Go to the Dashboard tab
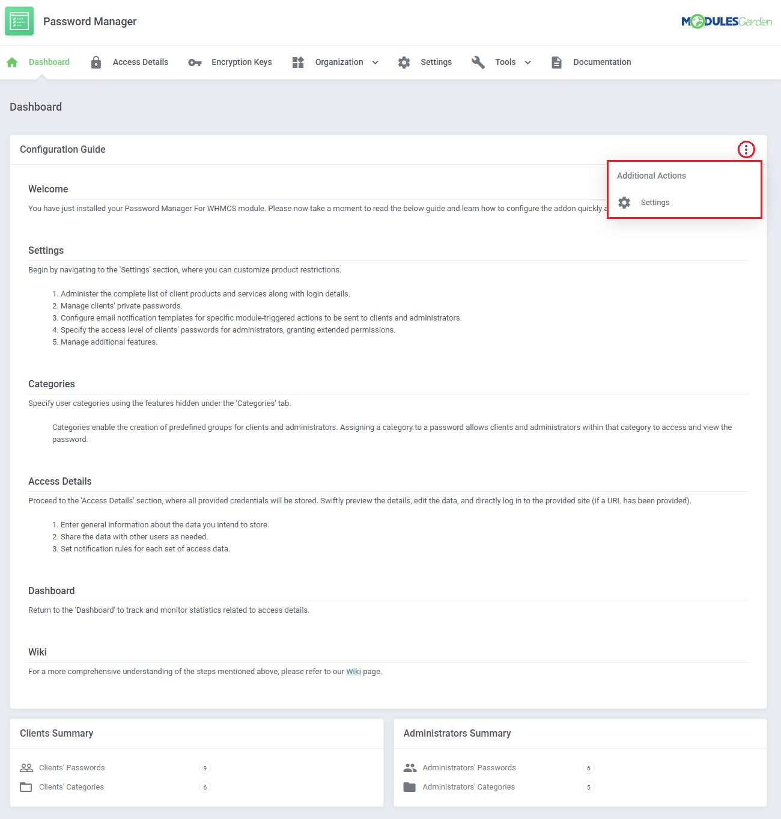 coord(49,62)
